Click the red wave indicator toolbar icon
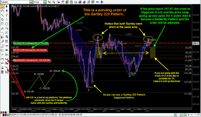 pyautogui.click(x=63, y=2)
